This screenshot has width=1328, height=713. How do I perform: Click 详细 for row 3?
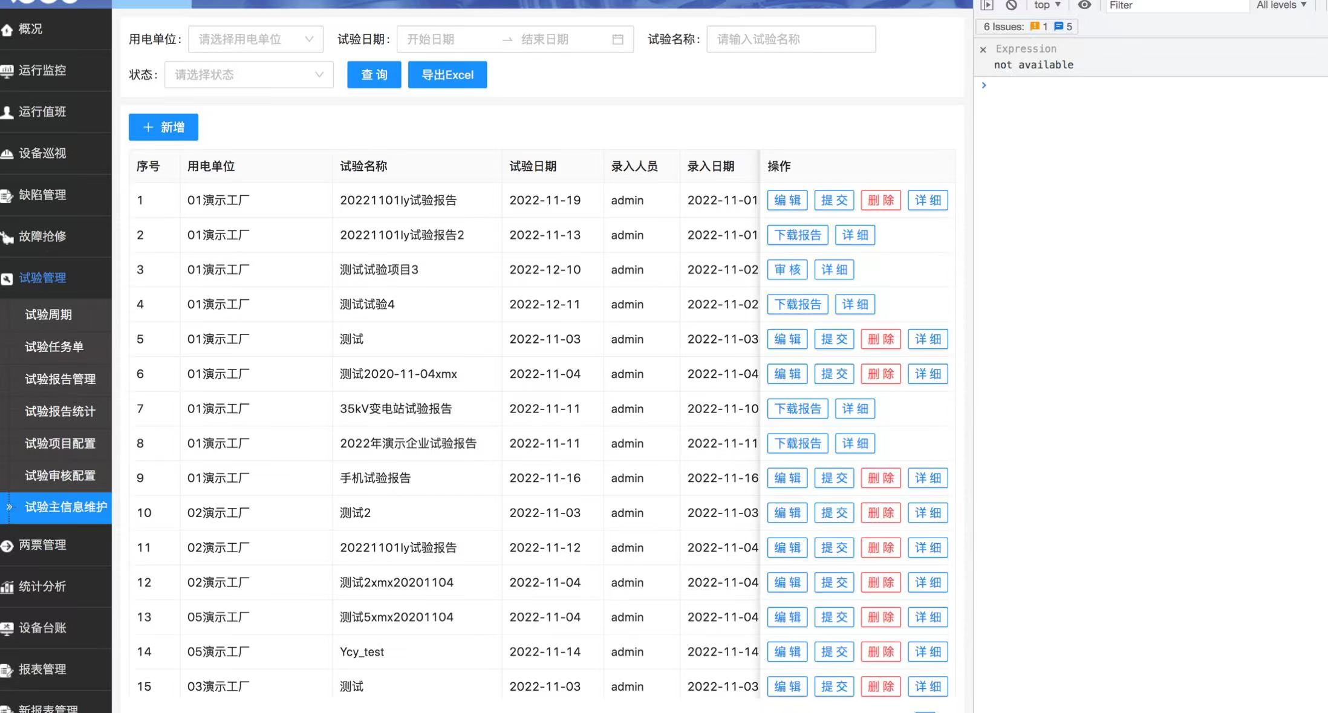[834, 270]
